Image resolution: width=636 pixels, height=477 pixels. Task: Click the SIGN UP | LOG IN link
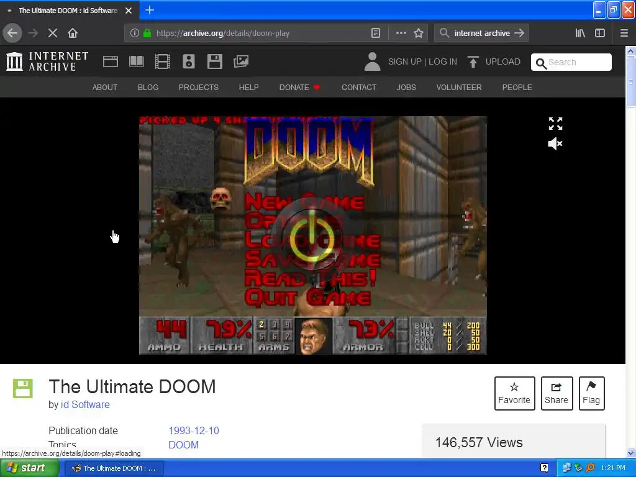click(422, 61)
